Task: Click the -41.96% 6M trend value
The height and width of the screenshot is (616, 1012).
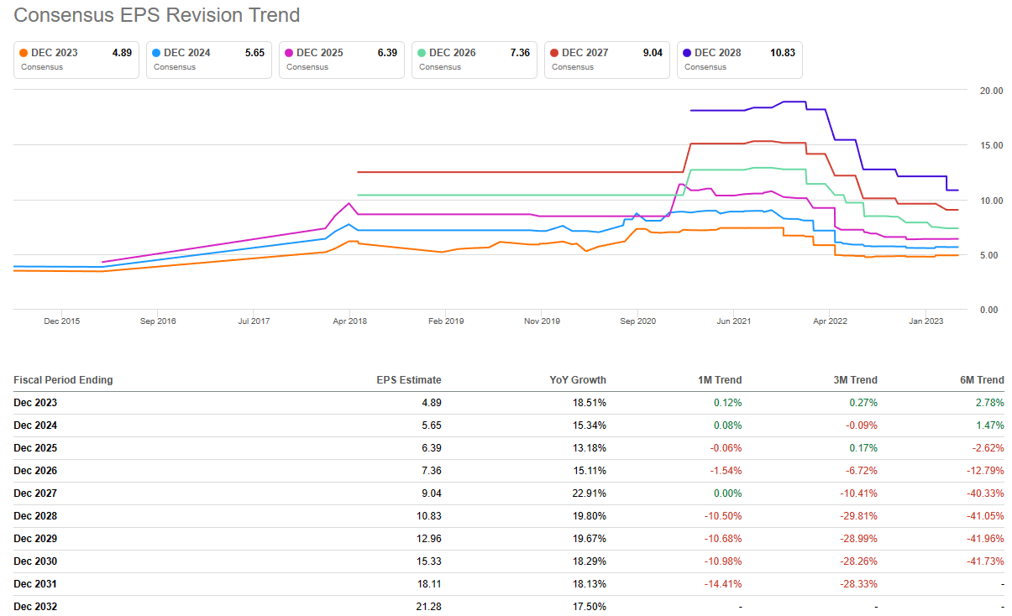Action: 985,539
